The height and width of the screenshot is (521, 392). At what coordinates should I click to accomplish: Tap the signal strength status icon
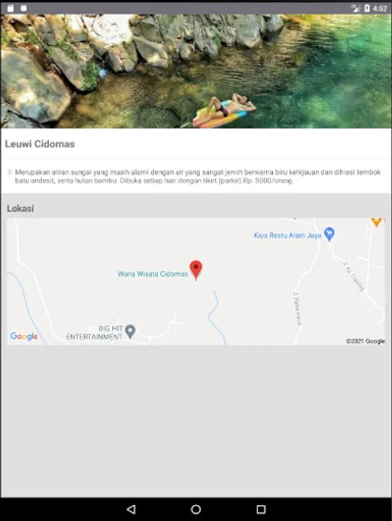(356, 8)
